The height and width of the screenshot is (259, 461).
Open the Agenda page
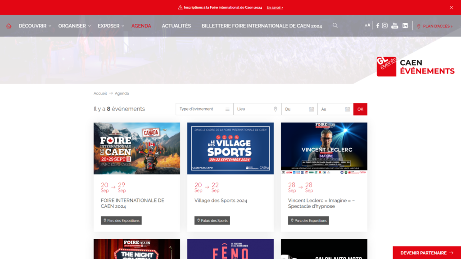141,26
